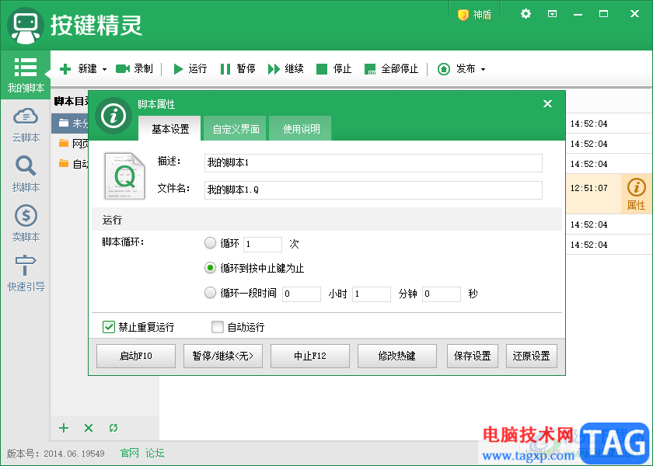Open the 官网 official site link
Screen dimensions: 653x466
[129, 453]
